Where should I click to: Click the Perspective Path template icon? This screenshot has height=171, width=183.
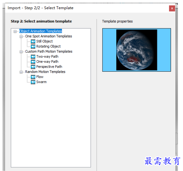click(x=33, y=67)
